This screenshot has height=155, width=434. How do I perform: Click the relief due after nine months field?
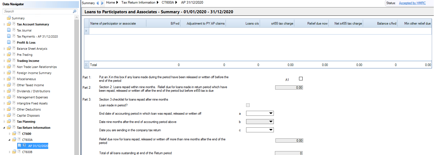pos(289,140)
